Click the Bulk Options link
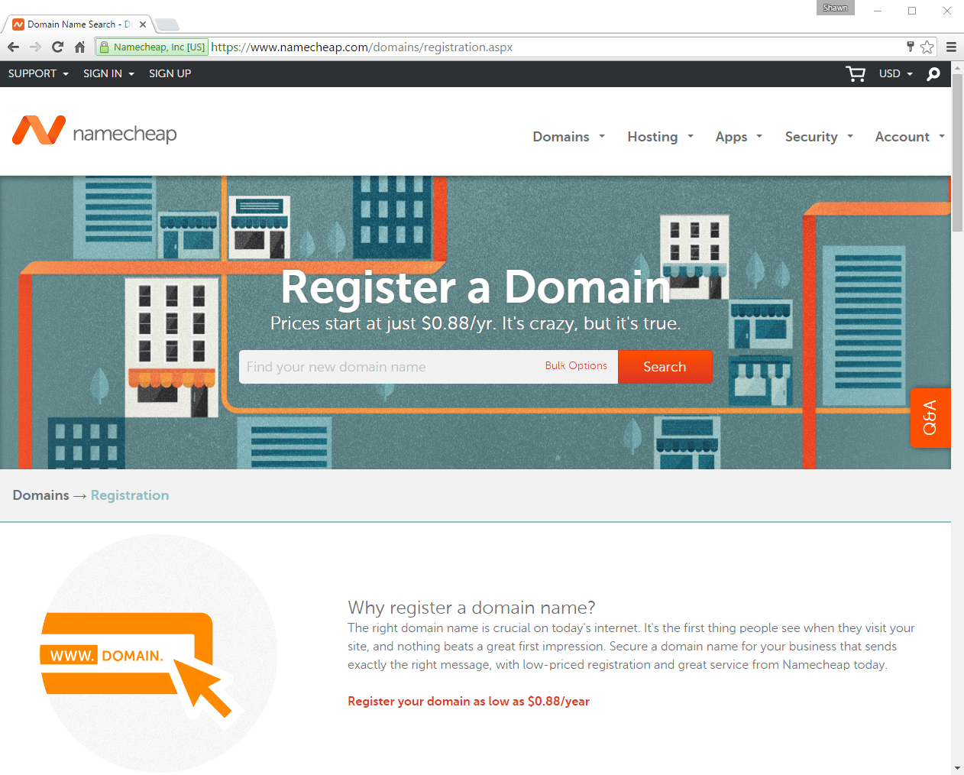The width and height of the screenshot is (964, 775). point(576,366)
